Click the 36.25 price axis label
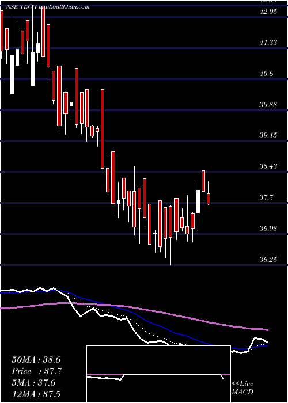 click(x=268, y=260)
